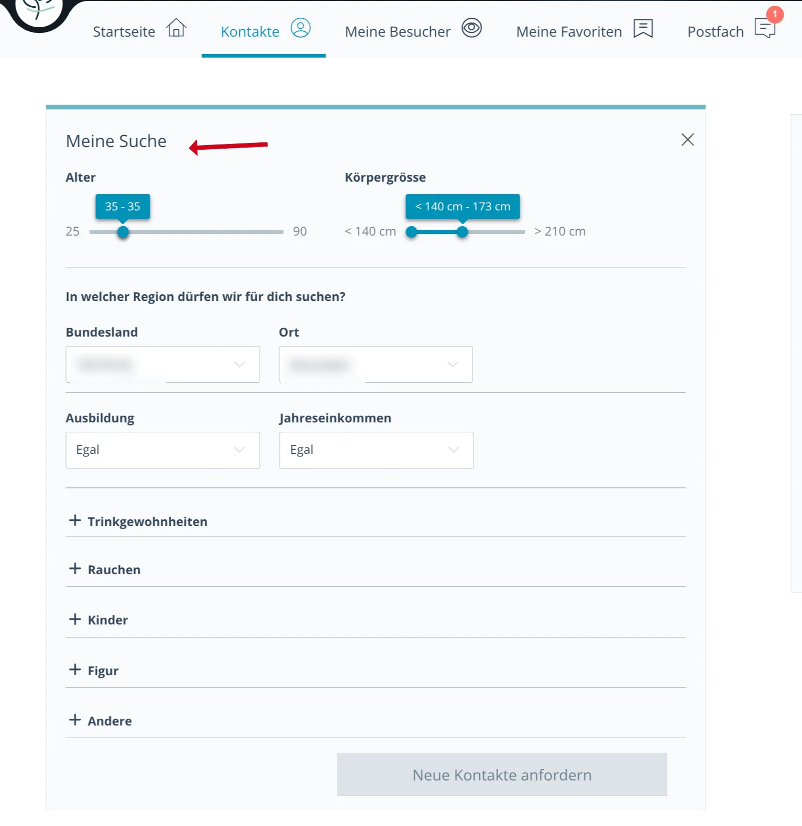Click Neue Kontakte anfordern button

pyautogui.click(x=502, y=775)
